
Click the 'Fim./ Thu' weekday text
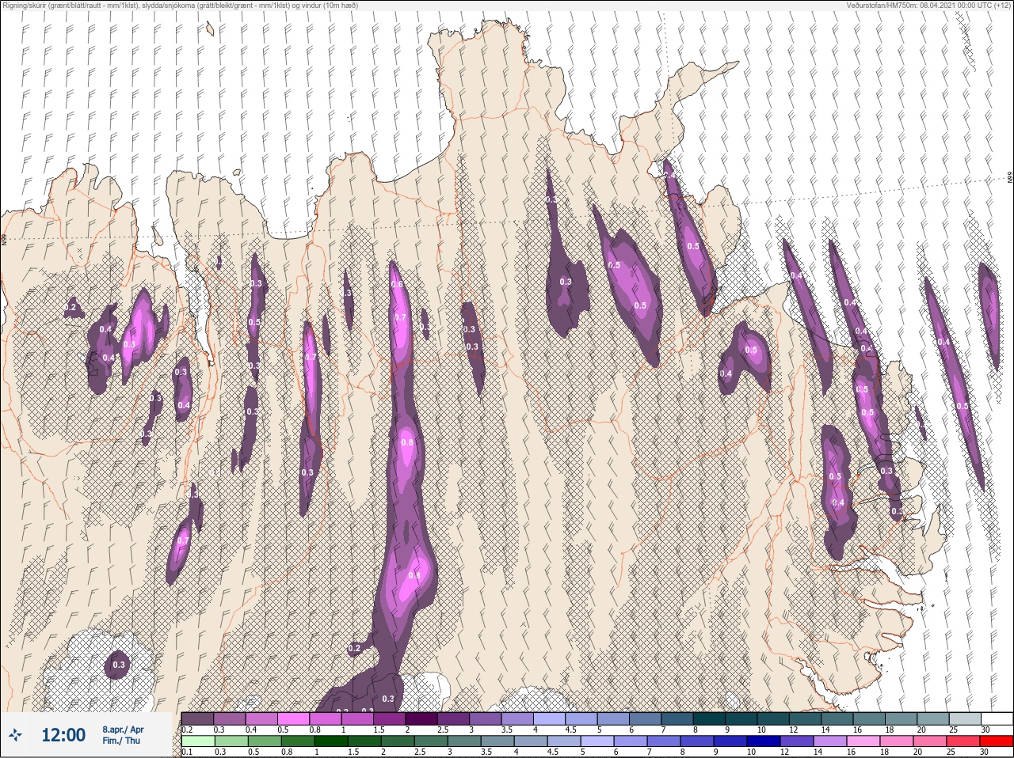click(121, 741)
